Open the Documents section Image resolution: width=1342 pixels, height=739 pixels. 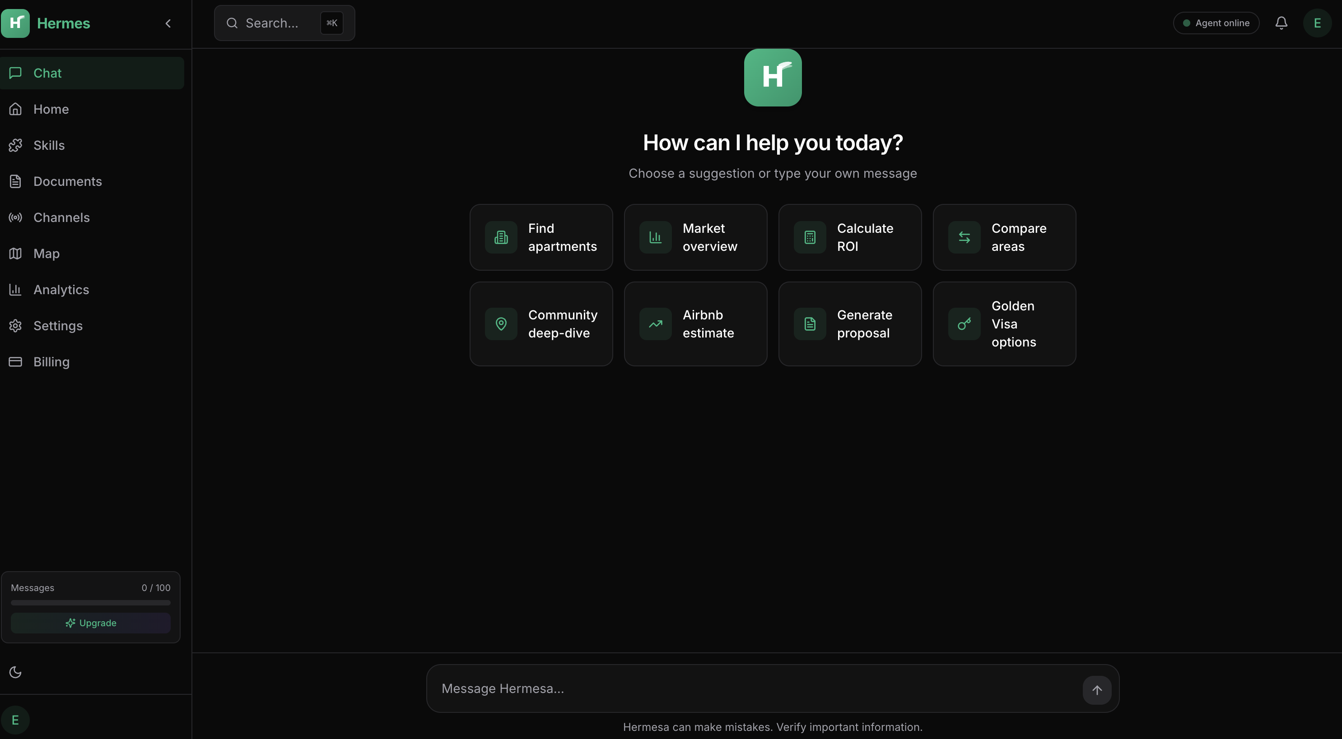(x=68, y=181)
